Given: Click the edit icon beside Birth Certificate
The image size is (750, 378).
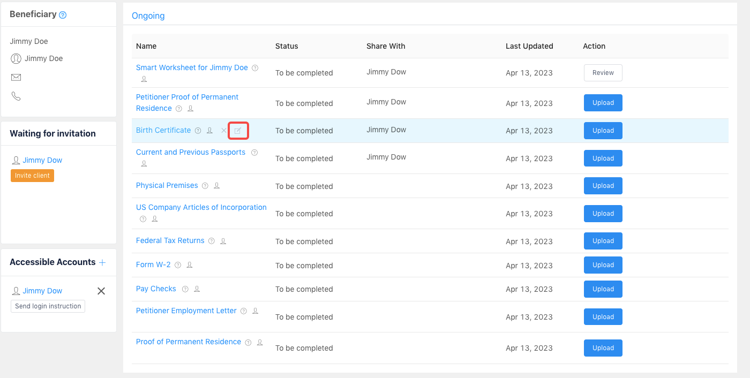Looking at the screenshot, I should coord(238,131).
